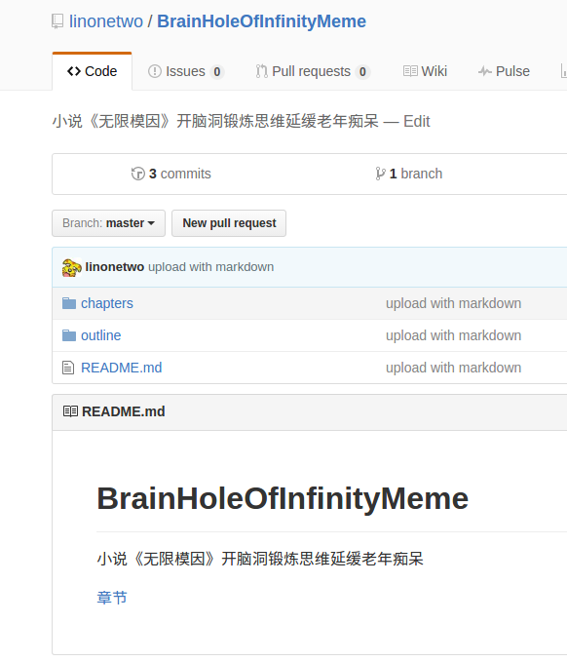Viewport: 567px width, 662px height.
Task: Click the New pull request button
Action: coord(229,223)
